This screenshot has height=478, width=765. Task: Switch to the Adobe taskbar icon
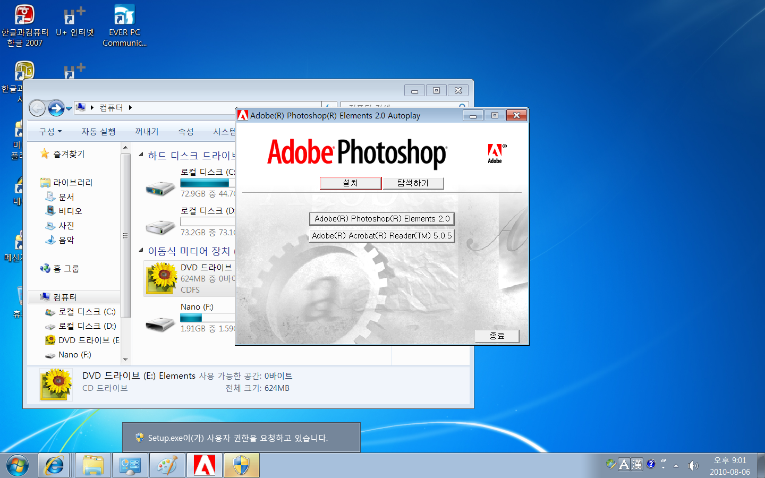(x=205, y=466)
